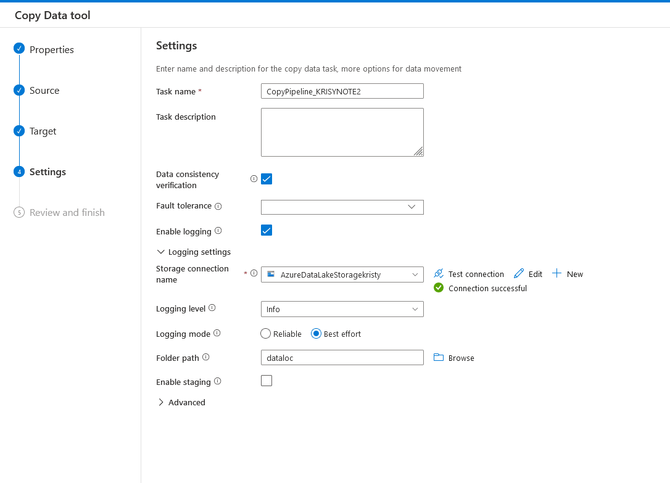670x483 pixels.
Task: Open Storage connection name dropdown
Action: (x=342, y=275)
